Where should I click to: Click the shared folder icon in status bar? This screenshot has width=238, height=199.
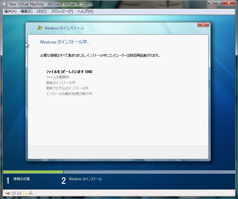coord(25,193)
